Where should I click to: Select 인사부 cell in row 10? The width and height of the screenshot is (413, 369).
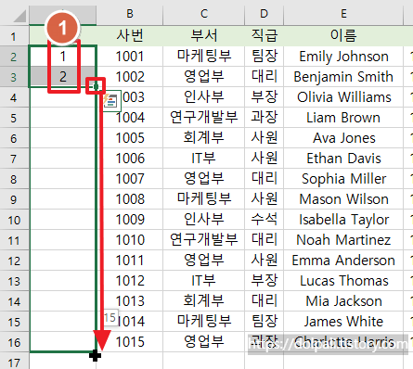[203, 220]
